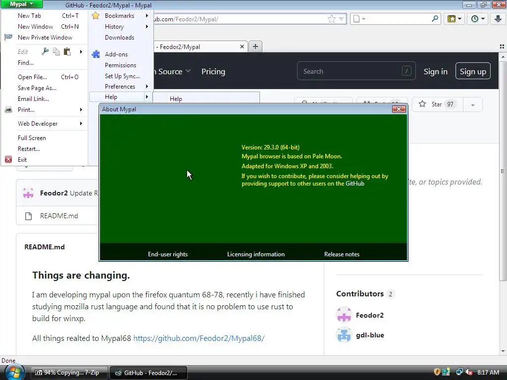The height and width of the screenshot is (380, 507).
Task: Open Help item in submenu
Action: [206, 98]
